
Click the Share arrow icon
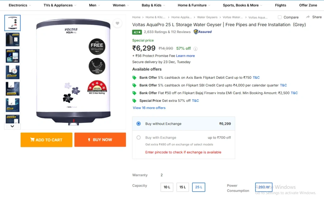[308, 17]
